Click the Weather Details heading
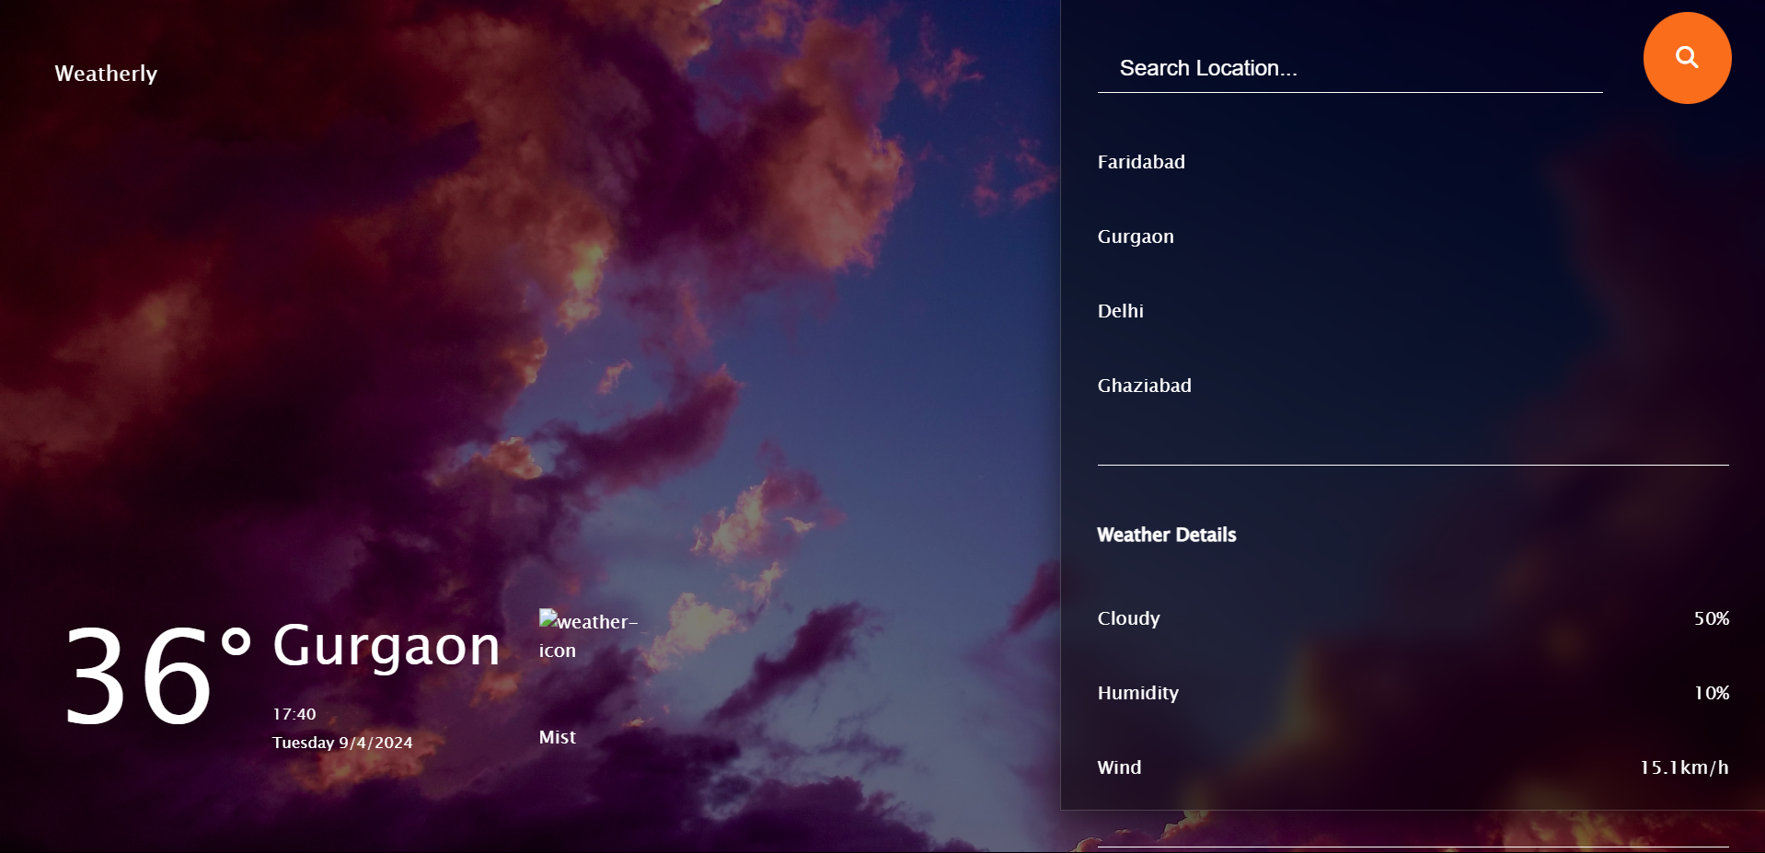The image size is (1765, 853). pyautogui.click(x=1166, y=535)
